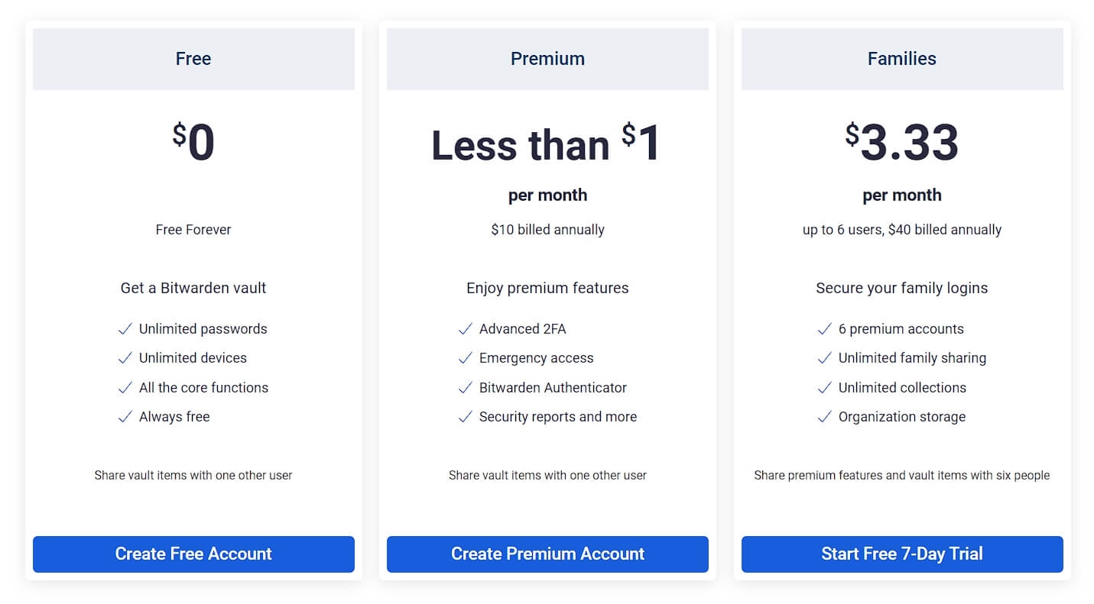Screen dimensions: 1094x604
Task: Click checkmark icon next to Advanced 2FA
Action: [x=465, y=329]
